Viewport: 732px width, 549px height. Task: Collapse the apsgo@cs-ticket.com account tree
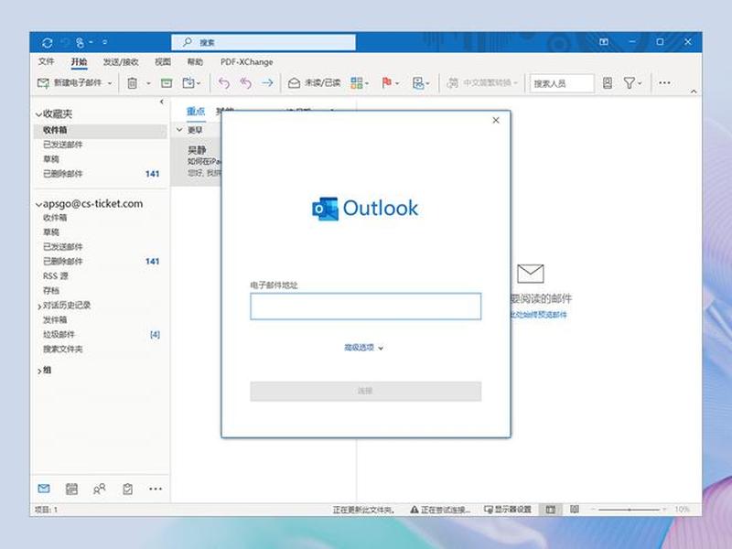coord(38,204)
